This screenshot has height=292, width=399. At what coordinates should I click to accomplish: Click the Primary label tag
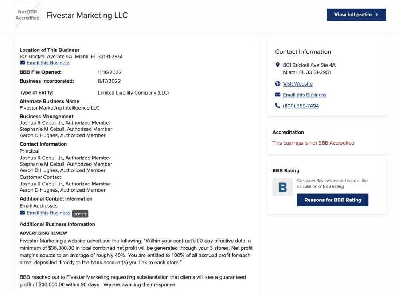pyautogui.click(x=80, y=214)
